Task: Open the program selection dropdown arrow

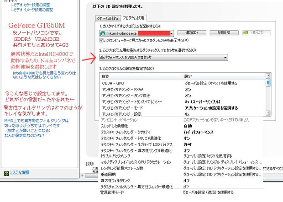Action: (x=172, y=33)
